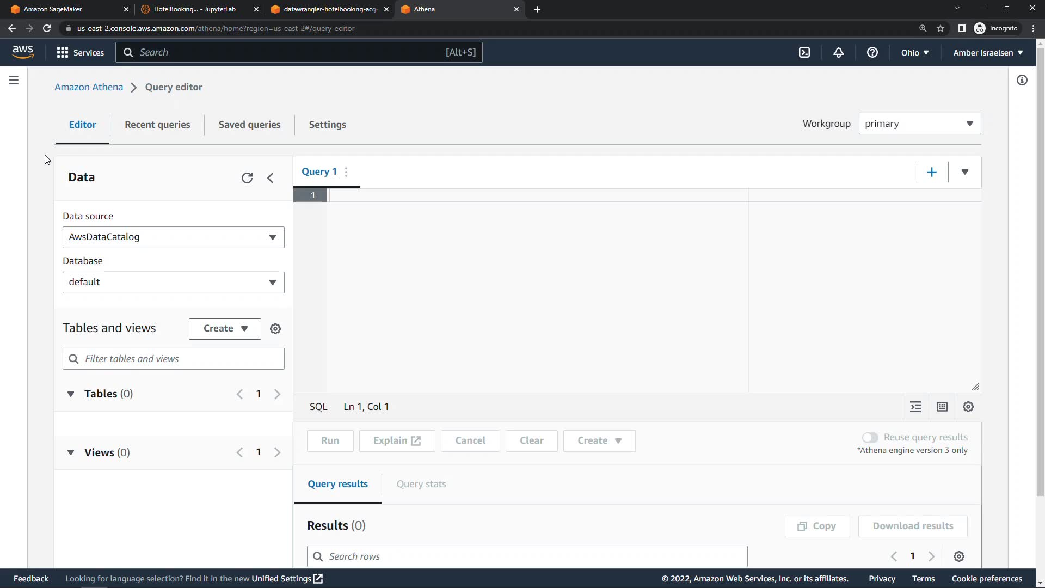Screen dimensions: 1045x588
Task: Open editor preferences gear icon
Action: pos(968,407)
